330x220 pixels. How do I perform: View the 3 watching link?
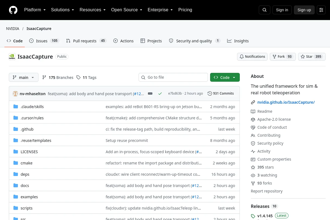click(264, 175)
